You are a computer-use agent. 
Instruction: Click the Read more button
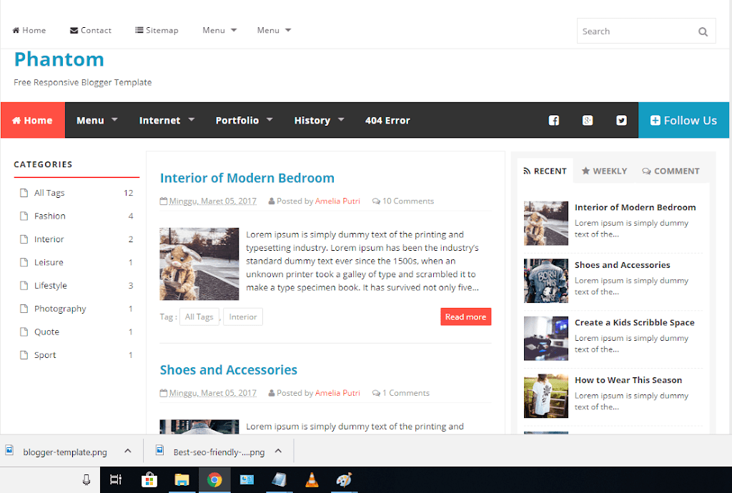click(x=465, y=317)
